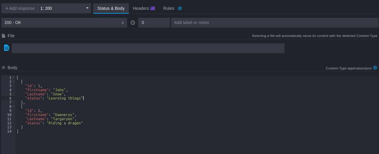The width and height of the screenshot is (379, 154).
Task: Click the latency field showing 0
Action: click(x=154, y=23)
